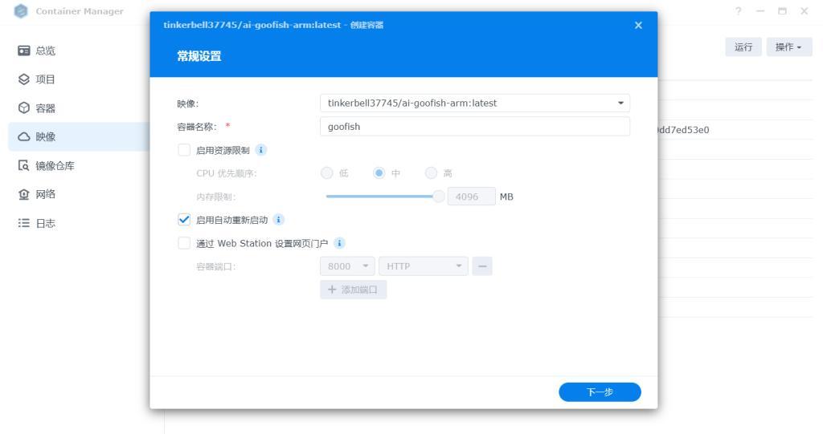Open the 映像 image selection dropdown
This screenshot has height=434, width=823.
coord(474,103)
